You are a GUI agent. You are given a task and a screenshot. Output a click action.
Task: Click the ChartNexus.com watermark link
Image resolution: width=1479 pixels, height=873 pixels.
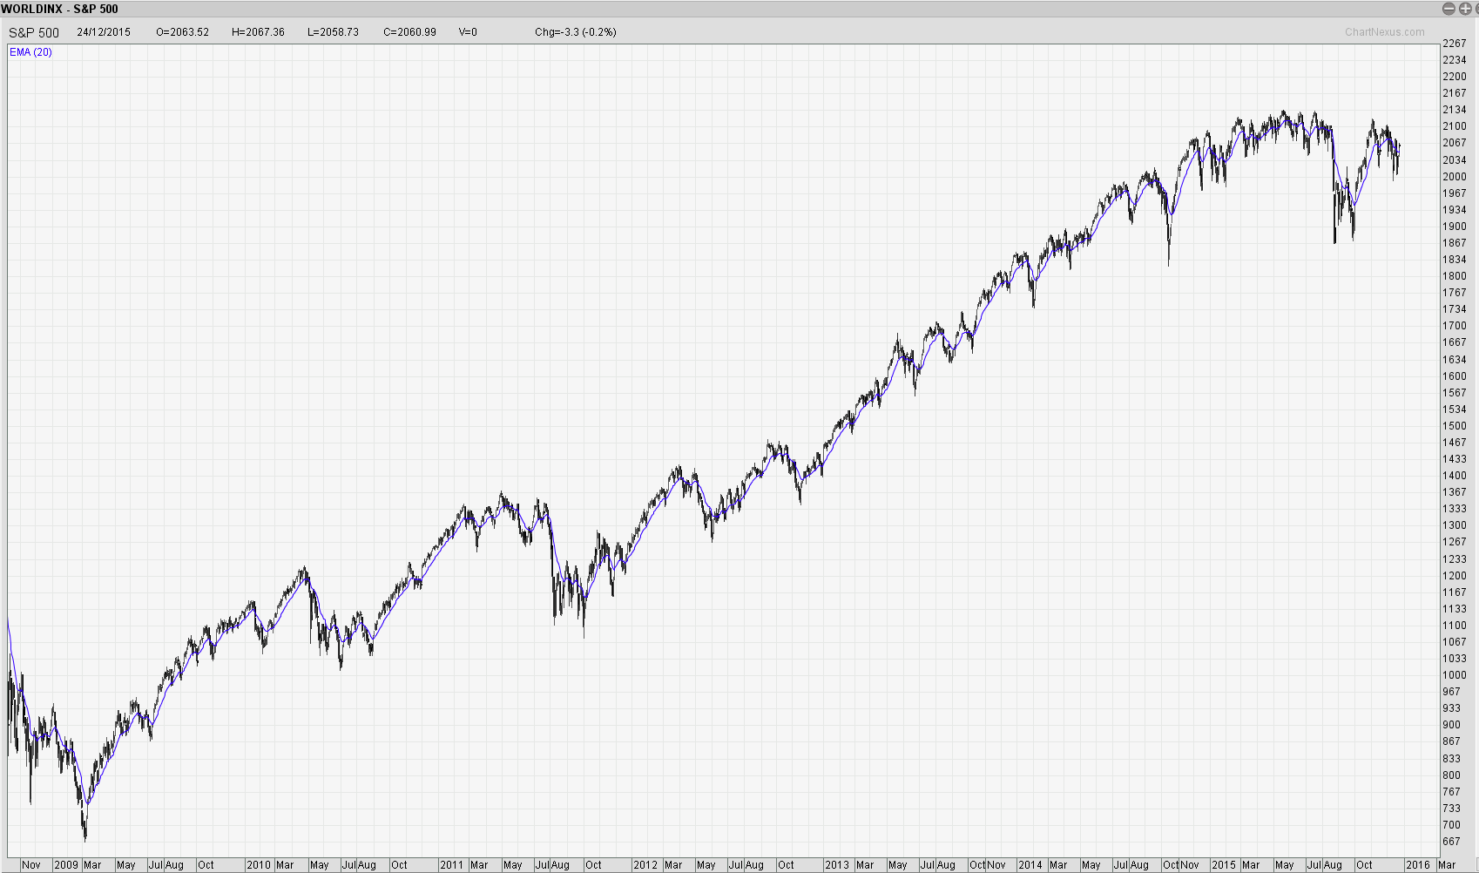[x=1384, y=32]
